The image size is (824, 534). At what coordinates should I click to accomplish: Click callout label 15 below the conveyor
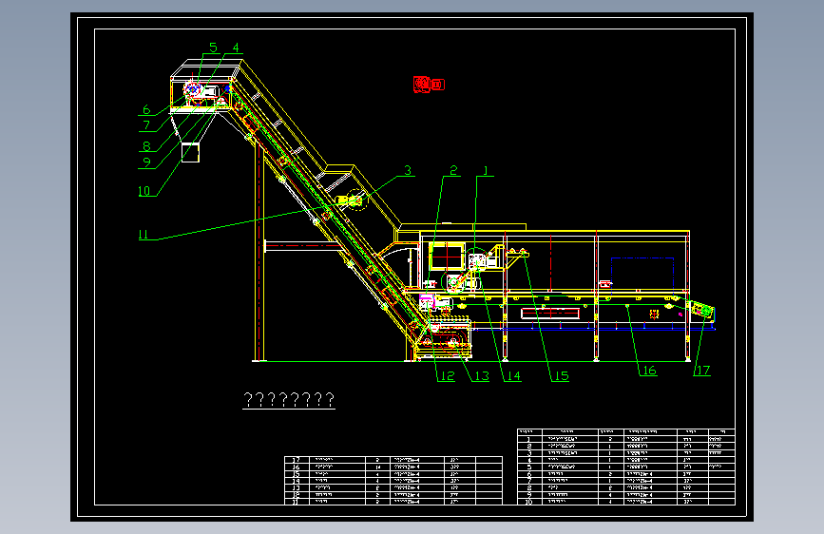point(562,376)
